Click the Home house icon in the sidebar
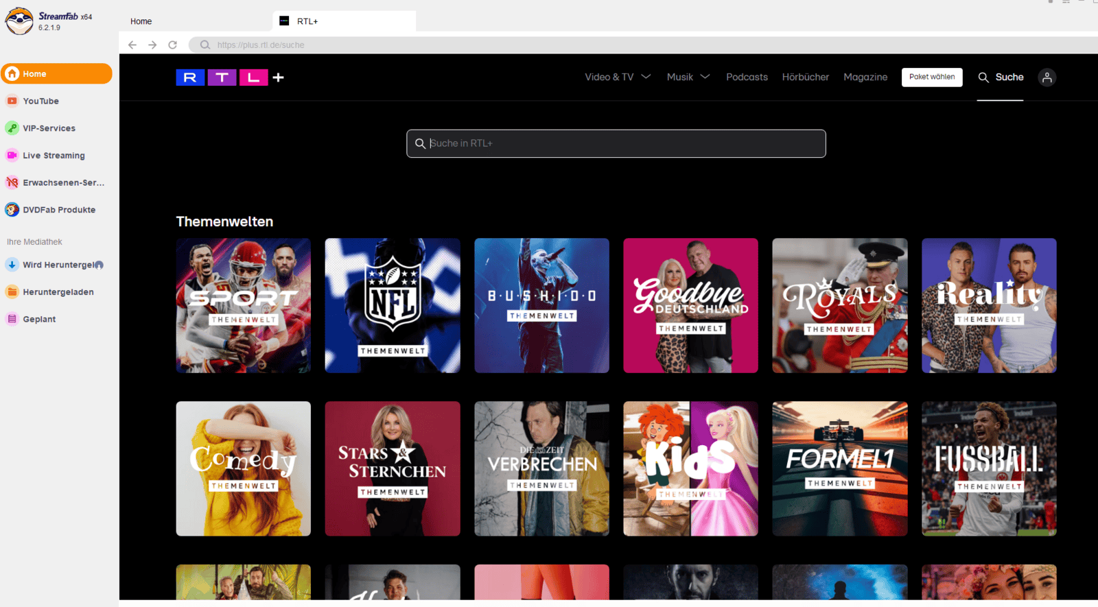Viewport: 1098px width, 607px height. (x=12, y=74)
